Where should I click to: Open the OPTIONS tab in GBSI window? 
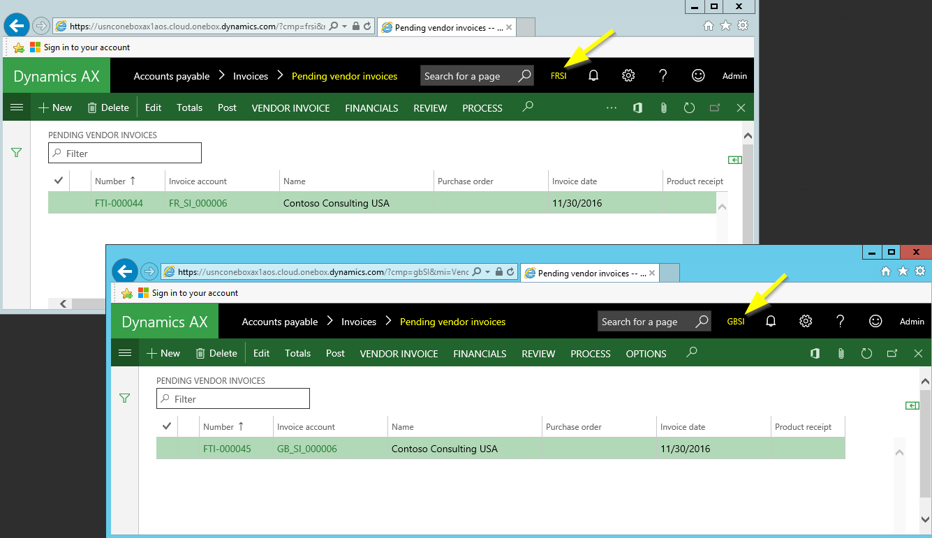(646, 354)
